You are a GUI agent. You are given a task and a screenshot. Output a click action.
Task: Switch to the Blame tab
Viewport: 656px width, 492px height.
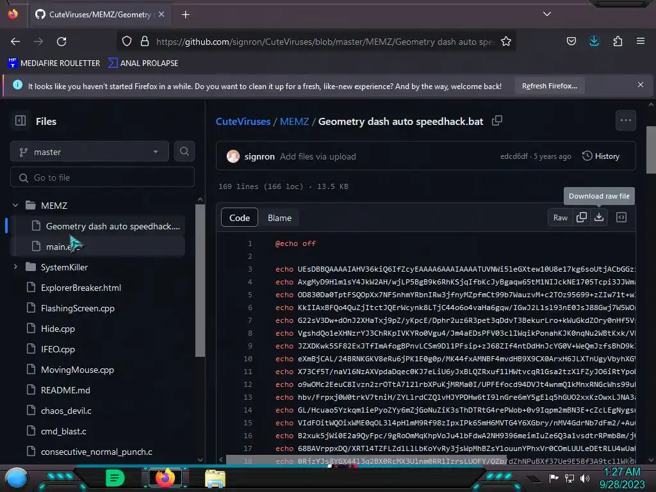(279, 218)
